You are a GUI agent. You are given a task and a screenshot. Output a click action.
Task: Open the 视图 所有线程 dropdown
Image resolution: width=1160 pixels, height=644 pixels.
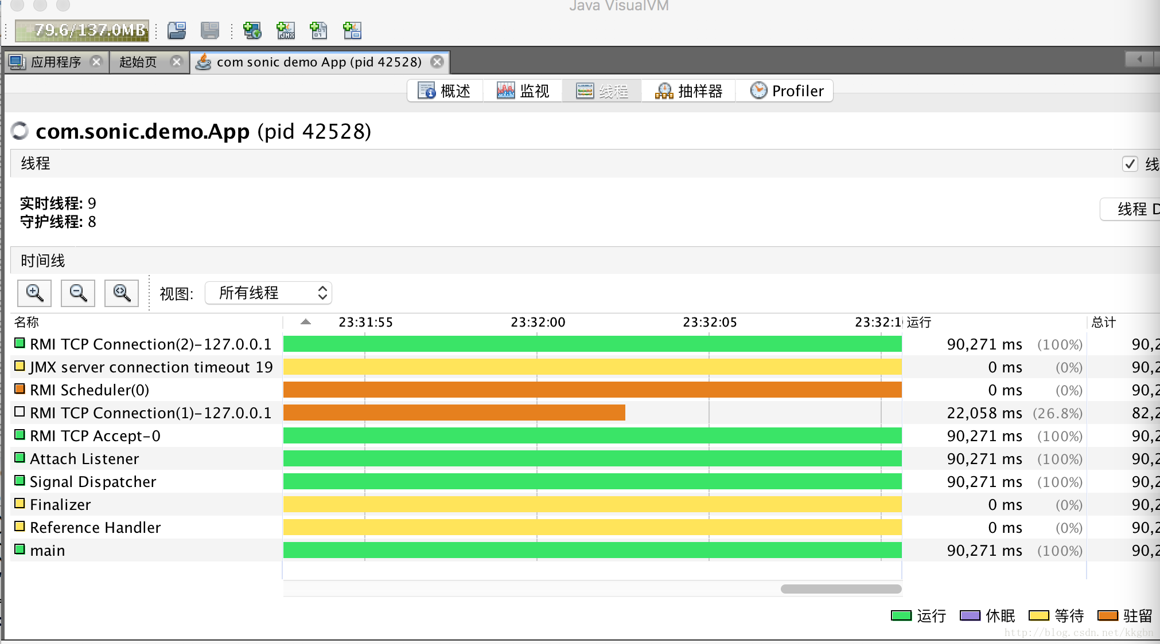coord(268,293)
